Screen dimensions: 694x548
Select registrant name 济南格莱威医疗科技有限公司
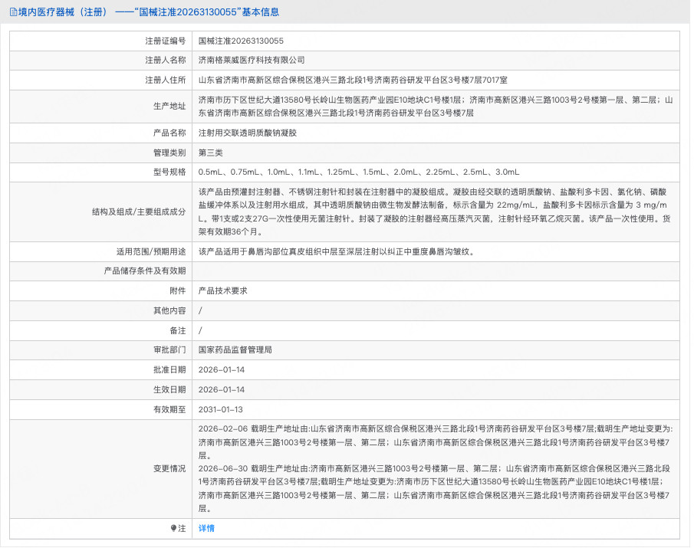click(x=252, y=60)
